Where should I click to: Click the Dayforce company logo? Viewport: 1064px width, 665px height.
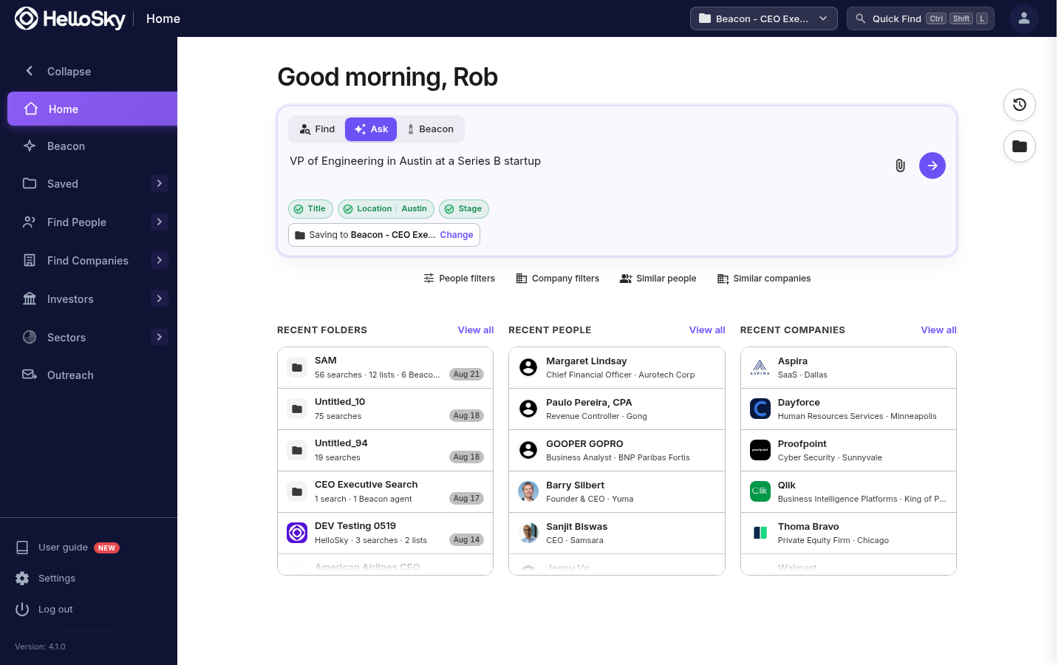pos(760,409)
